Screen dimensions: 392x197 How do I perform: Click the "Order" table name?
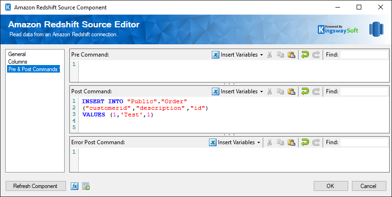(174, 102)
